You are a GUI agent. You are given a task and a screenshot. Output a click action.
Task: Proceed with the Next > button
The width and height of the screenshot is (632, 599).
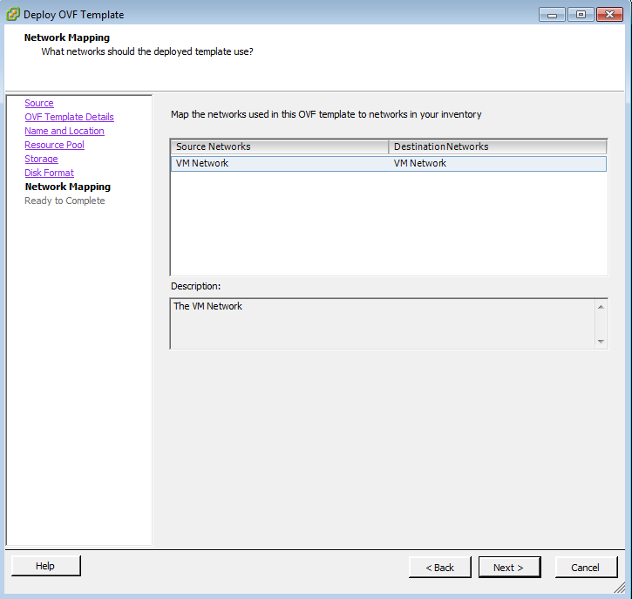[509, 568]
